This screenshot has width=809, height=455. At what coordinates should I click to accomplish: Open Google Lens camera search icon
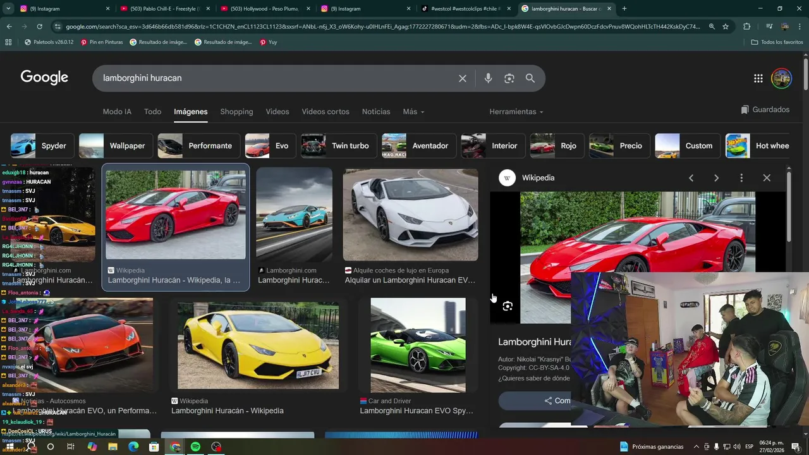[509, 78]
